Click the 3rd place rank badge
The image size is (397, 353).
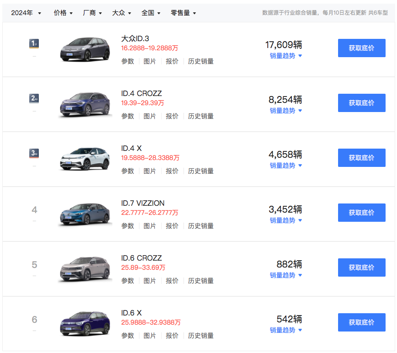point(34,153)
